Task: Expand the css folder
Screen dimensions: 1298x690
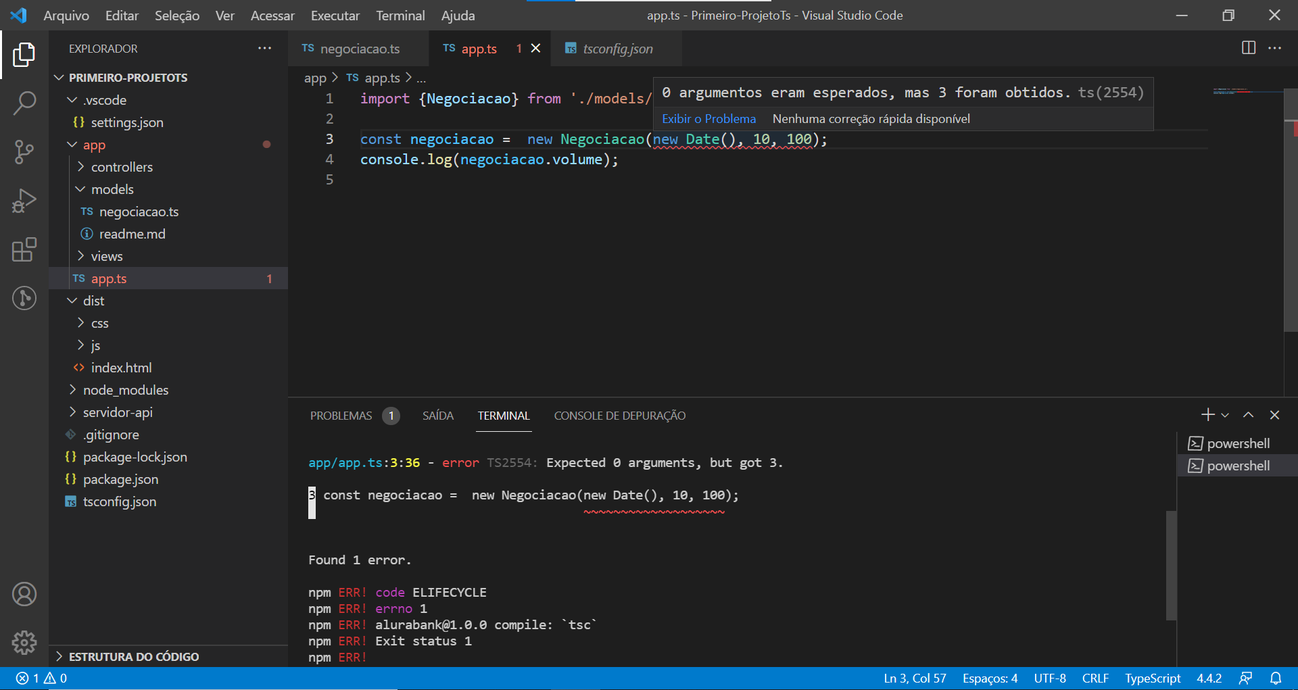Action: [170, 323]
